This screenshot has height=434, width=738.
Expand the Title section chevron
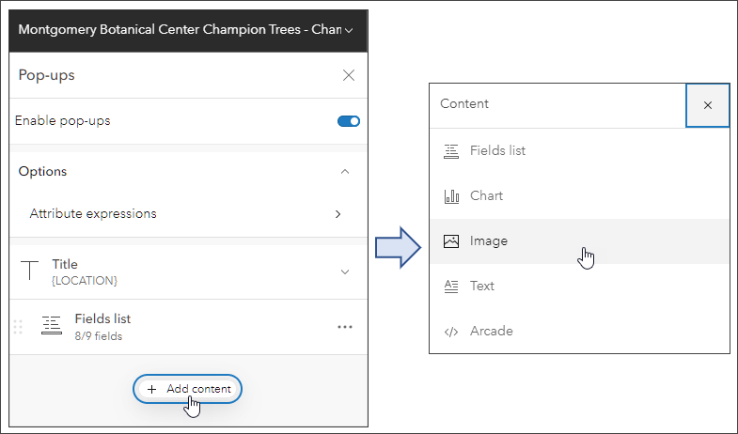point(345,272)
